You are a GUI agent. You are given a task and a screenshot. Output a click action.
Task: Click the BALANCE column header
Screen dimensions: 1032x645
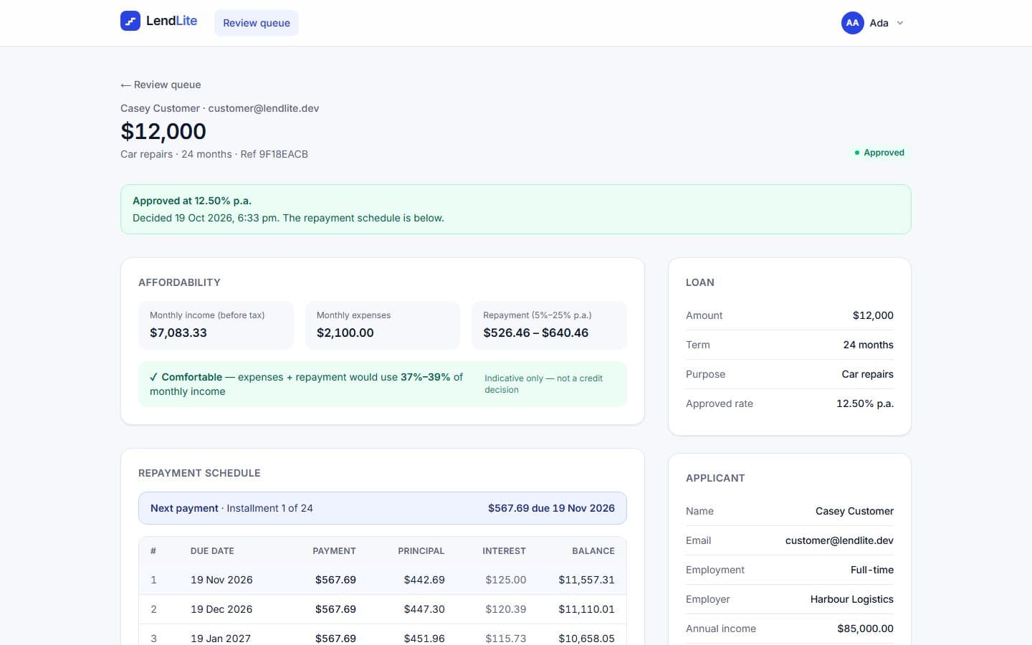tap(593, 551)
